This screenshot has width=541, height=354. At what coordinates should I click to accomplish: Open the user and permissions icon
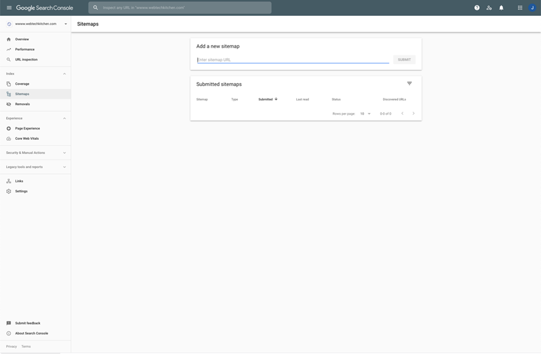tap(488, 6)
